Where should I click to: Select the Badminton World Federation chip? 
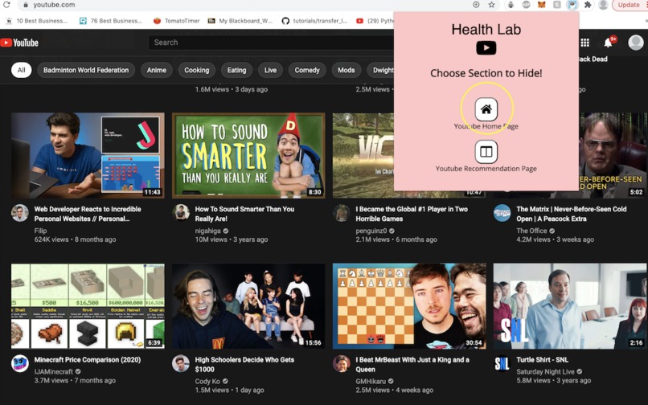pyautogui.click(x=86, y=70)
